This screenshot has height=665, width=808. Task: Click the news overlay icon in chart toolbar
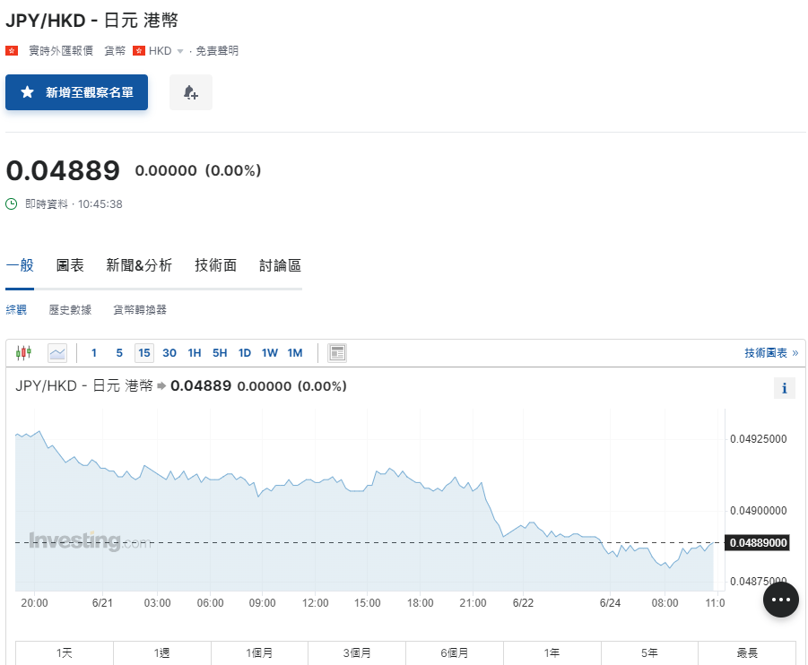[337, 353]
